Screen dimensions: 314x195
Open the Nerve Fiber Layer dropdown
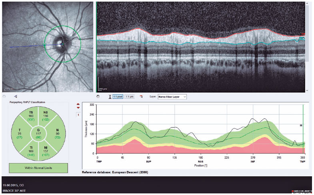(x=172, y=97)
